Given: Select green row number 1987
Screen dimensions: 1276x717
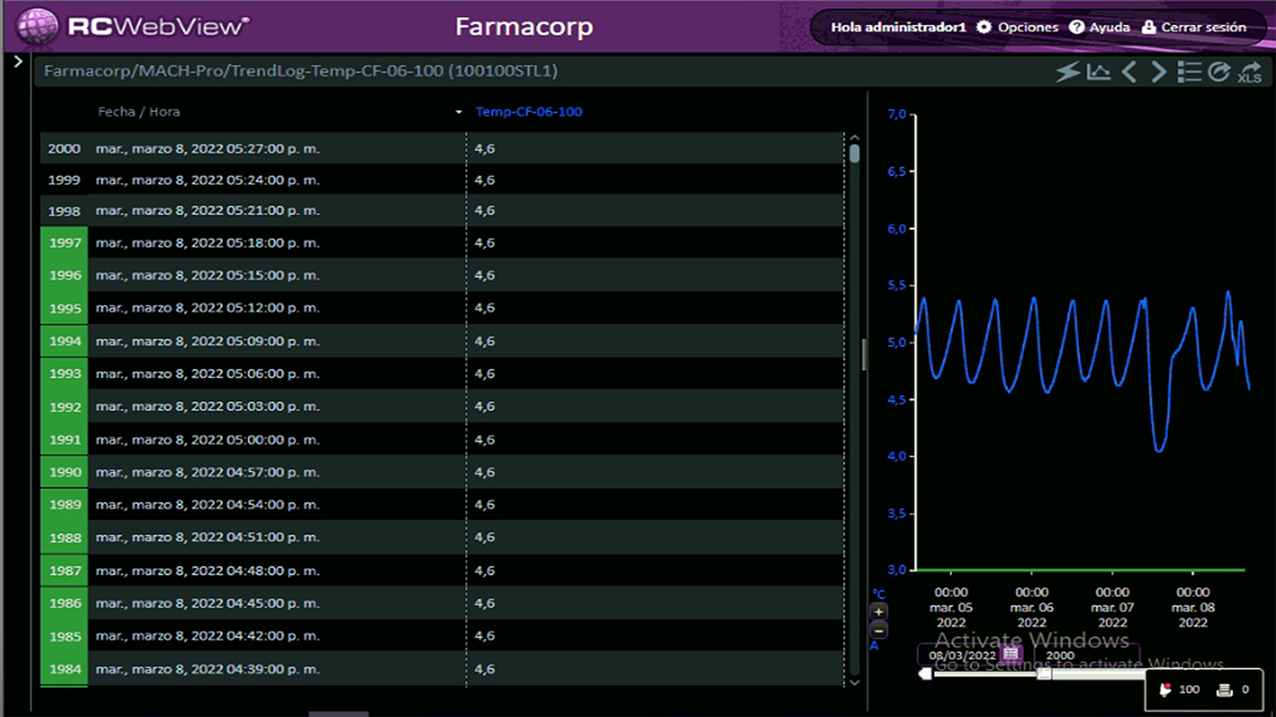Looking at the screenshot, I should click(65, 570).
